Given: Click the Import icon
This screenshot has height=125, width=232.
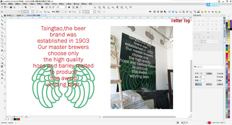Looking at the screenshot, I should tap(47, 7).
